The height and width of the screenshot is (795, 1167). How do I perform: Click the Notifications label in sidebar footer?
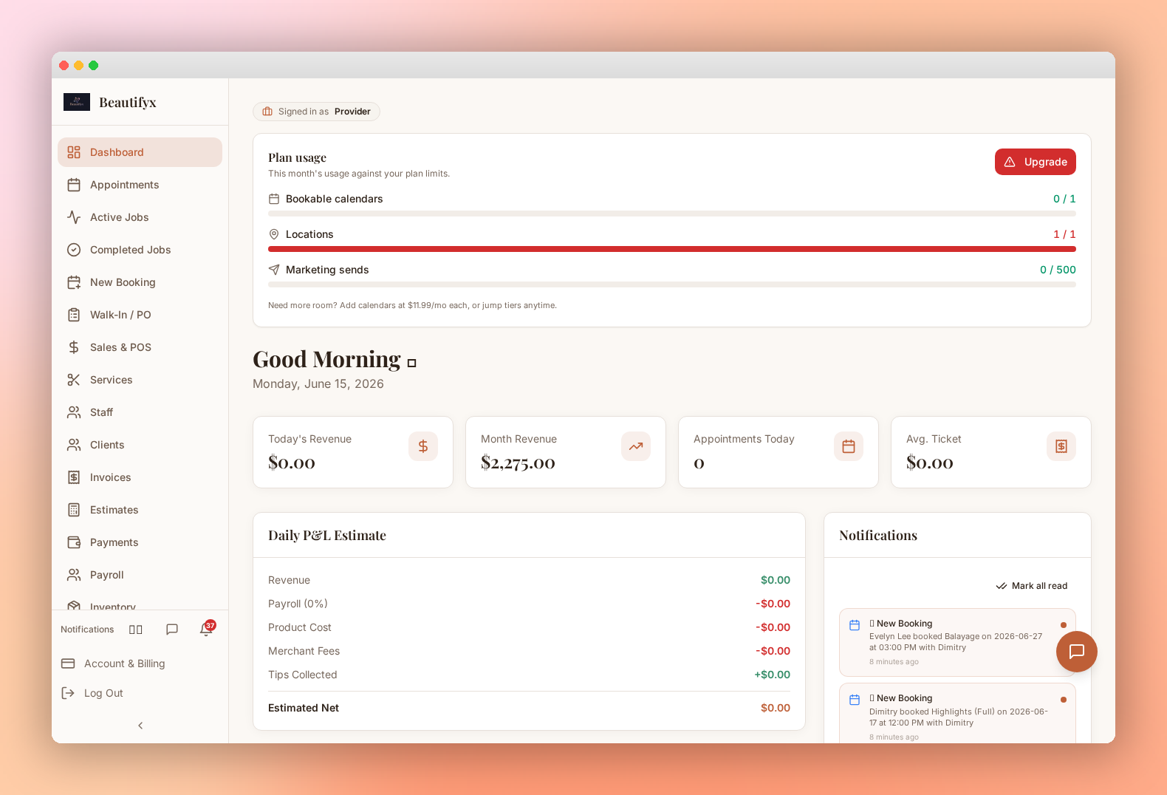(87, 629)
